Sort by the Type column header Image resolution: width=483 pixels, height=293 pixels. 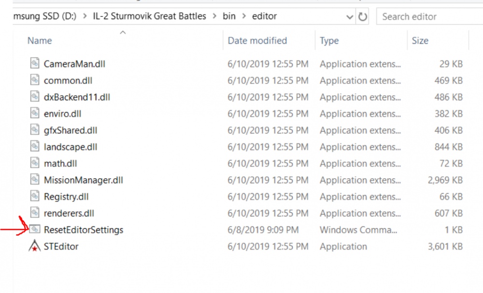pos(329,41)
